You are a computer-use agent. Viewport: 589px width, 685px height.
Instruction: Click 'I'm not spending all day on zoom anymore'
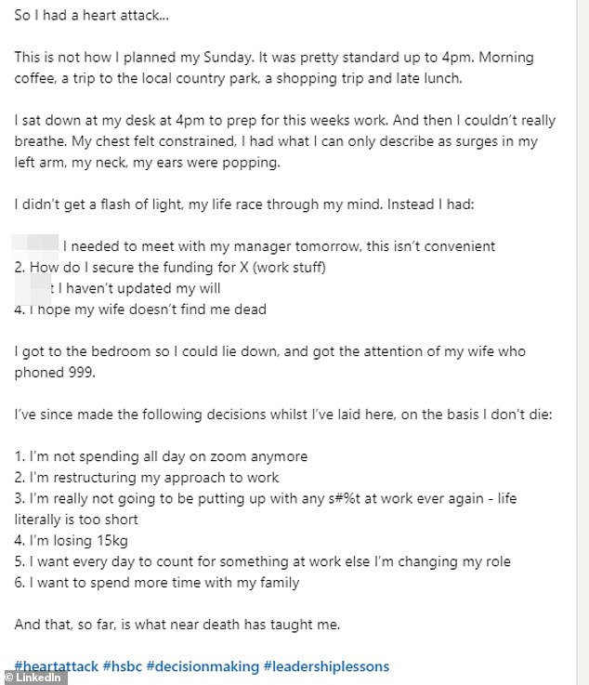pos(161,456)
